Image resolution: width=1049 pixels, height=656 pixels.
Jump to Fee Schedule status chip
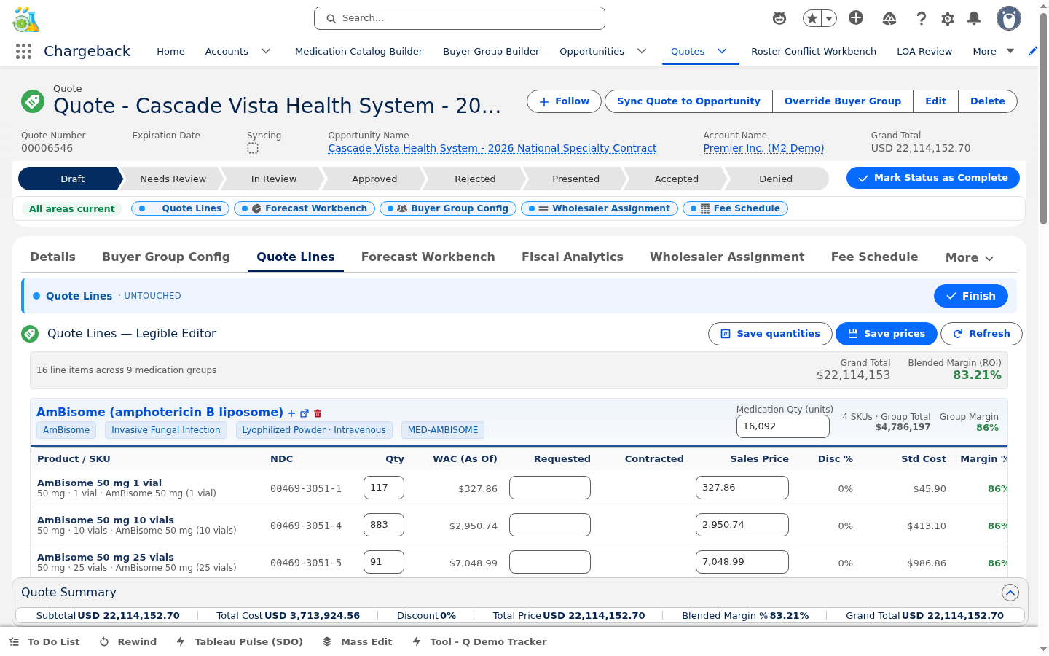click(735, 208)
